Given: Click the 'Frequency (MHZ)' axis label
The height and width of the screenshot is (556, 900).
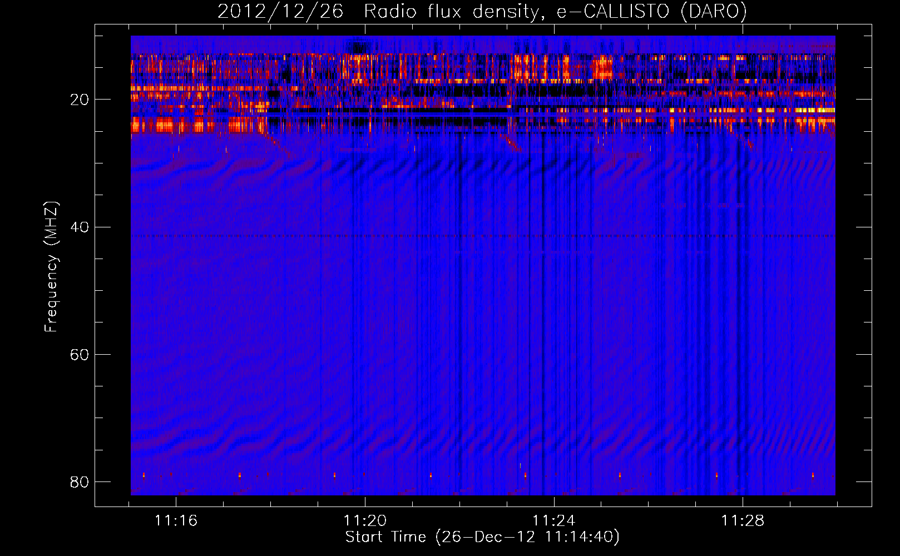Looking at the screenshot, I should pyautogui.click(x=51, y=267).
